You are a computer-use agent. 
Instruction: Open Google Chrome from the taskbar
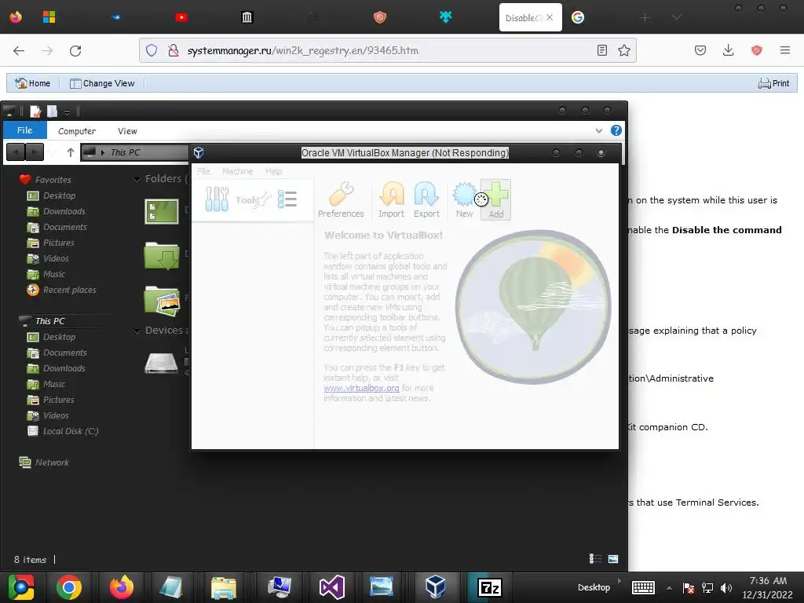click(x=69, y=587)
